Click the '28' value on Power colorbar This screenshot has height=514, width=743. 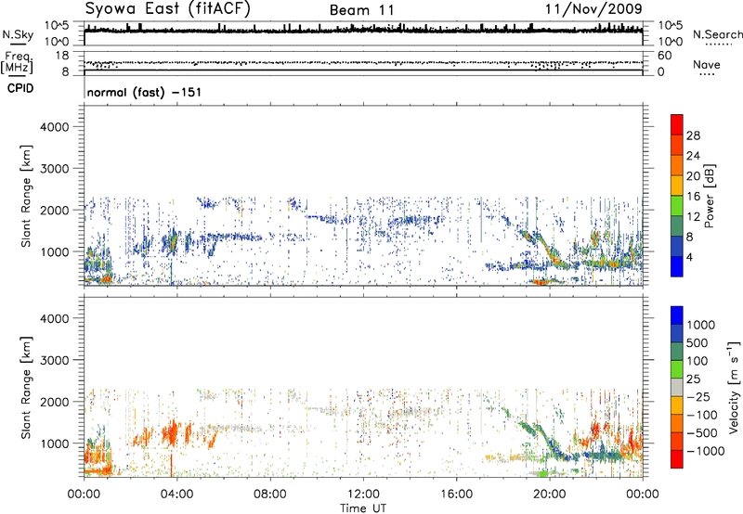[x=693, y=135]
